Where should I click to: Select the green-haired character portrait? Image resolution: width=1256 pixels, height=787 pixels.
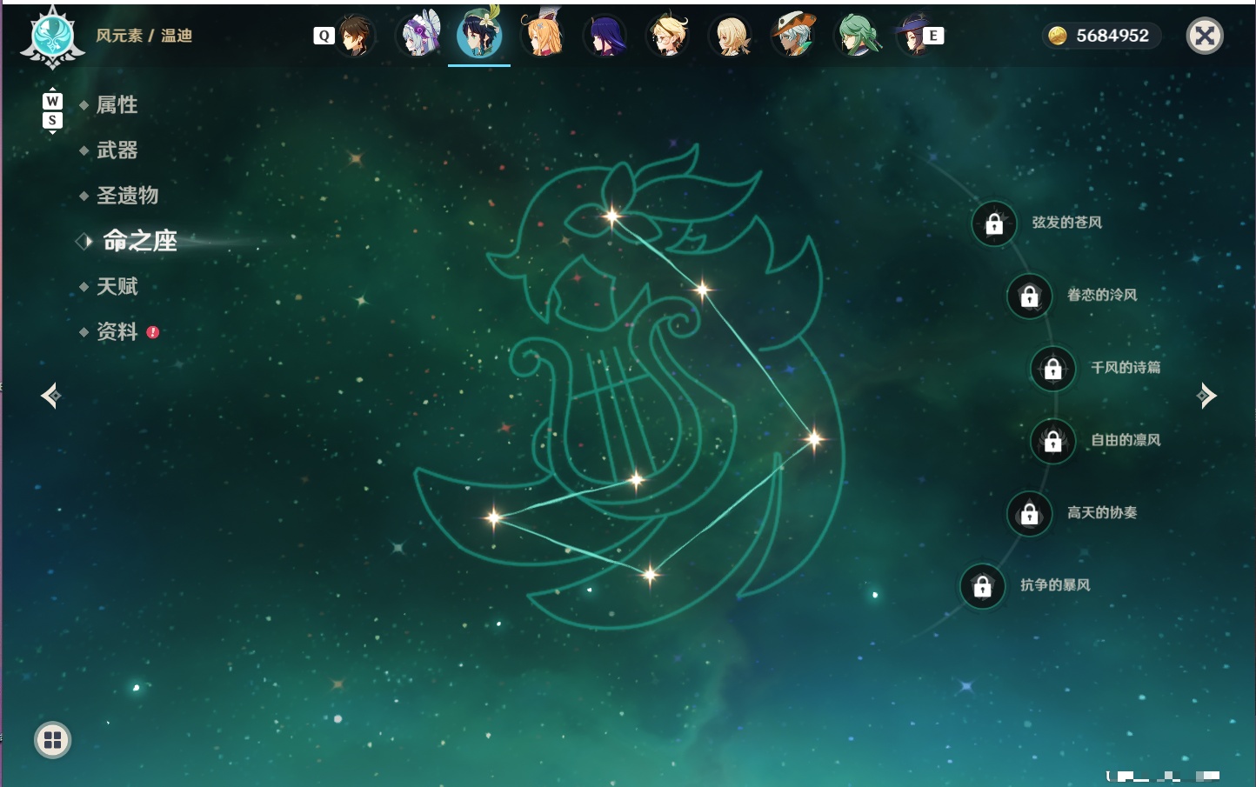pyautogui.click(x=857, y=36)
